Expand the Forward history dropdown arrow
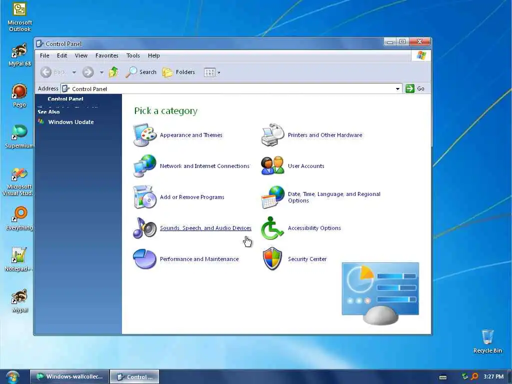Screen dimensions: 512x384 point(101,72)
